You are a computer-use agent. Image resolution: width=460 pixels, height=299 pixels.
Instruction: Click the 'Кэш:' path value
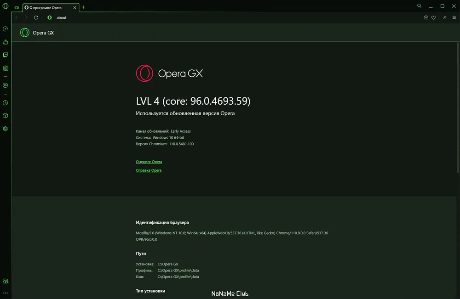(178, 277)
